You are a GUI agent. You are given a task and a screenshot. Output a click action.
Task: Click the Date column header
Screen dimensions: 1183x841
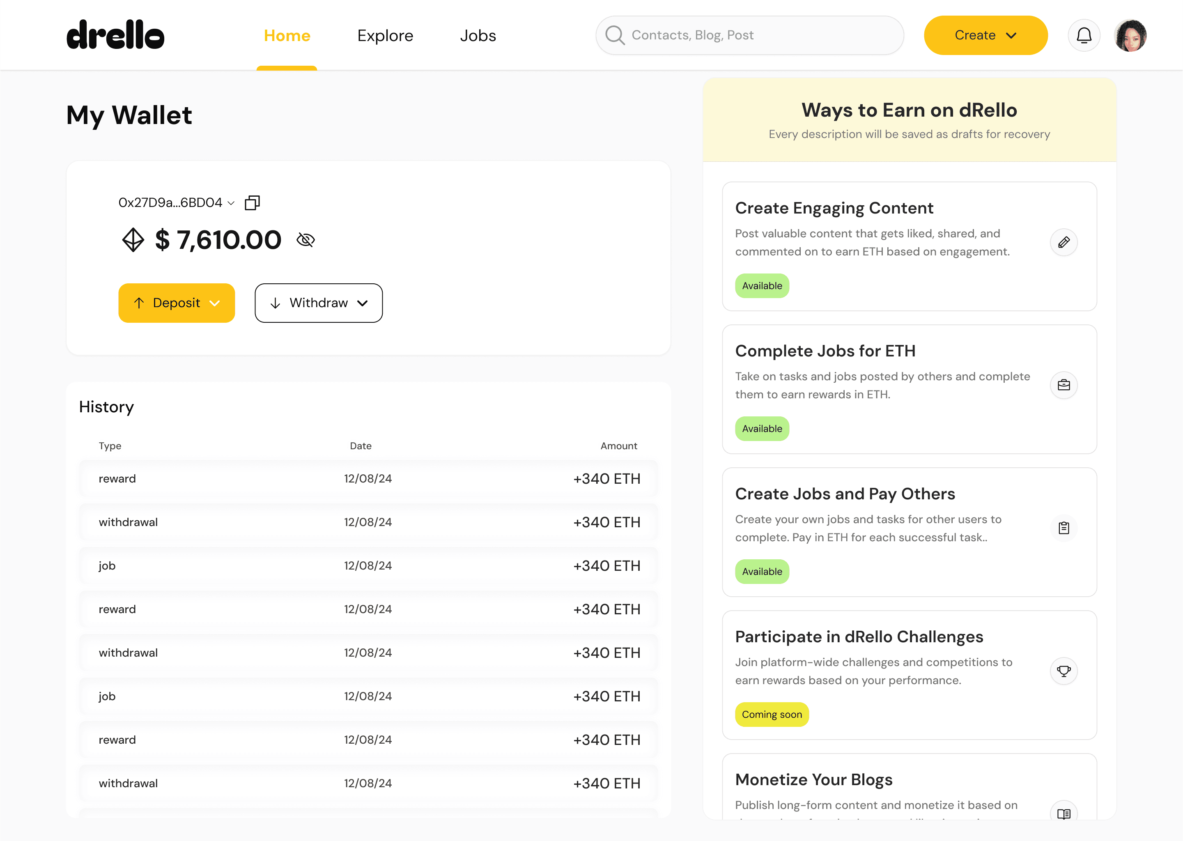coord(361,446)
